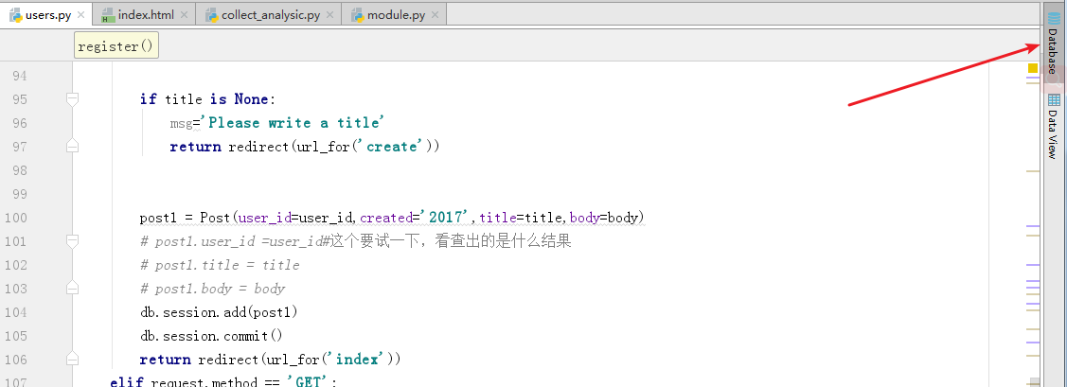Click the '# post1.title = title' comment
This screenshot has width=1067, height=387.
(x=220, y=265)
